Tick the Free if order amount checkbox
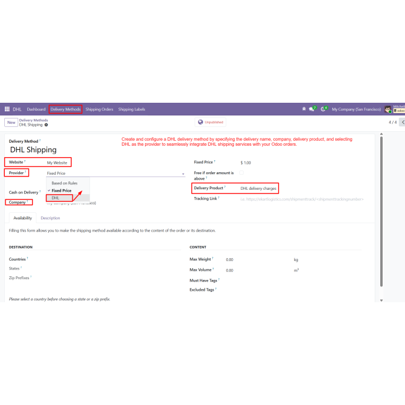Viewport: 405px width, 405px height. pyautogui.click(x=242, y=172)
